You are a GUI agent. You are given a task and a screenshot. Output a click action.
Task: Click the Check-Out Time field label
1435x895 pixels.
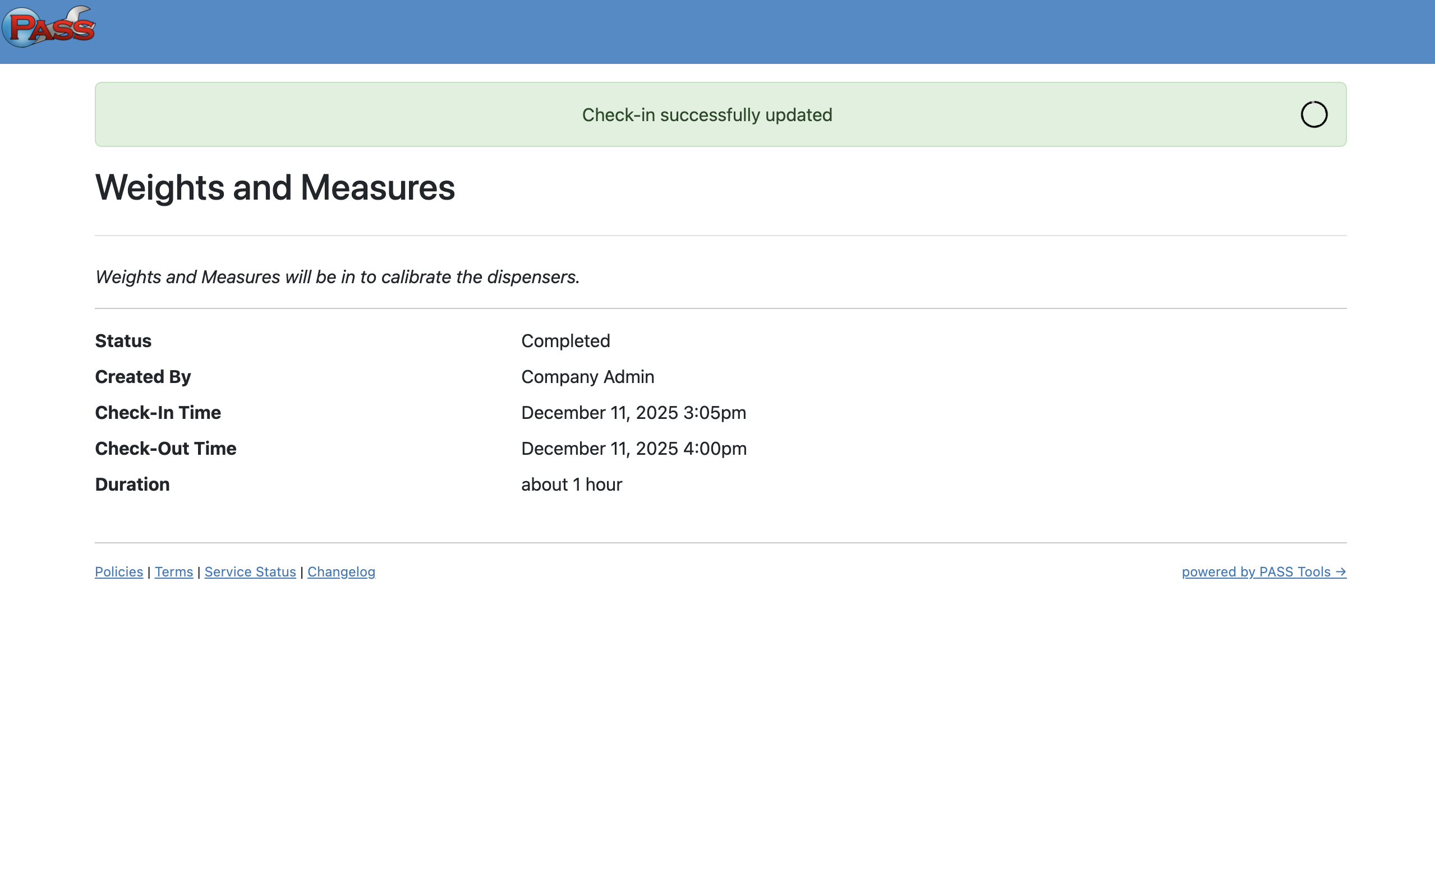click(x=165, y=449)
